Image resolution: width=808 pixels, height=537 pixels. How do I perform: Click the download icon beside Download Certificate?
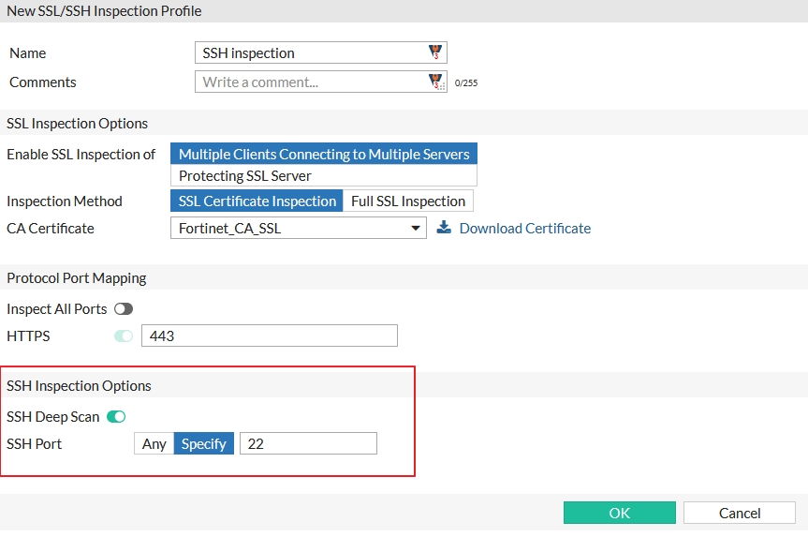click(444, 228)
